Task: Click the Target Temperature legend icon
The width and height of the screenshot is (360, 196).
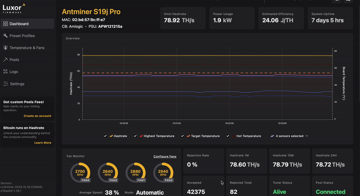Action: coord(188,136)
